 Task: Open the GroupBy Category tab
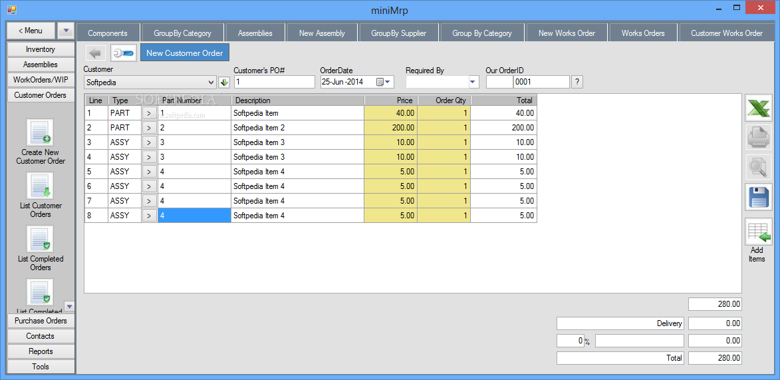coord(183,33)
